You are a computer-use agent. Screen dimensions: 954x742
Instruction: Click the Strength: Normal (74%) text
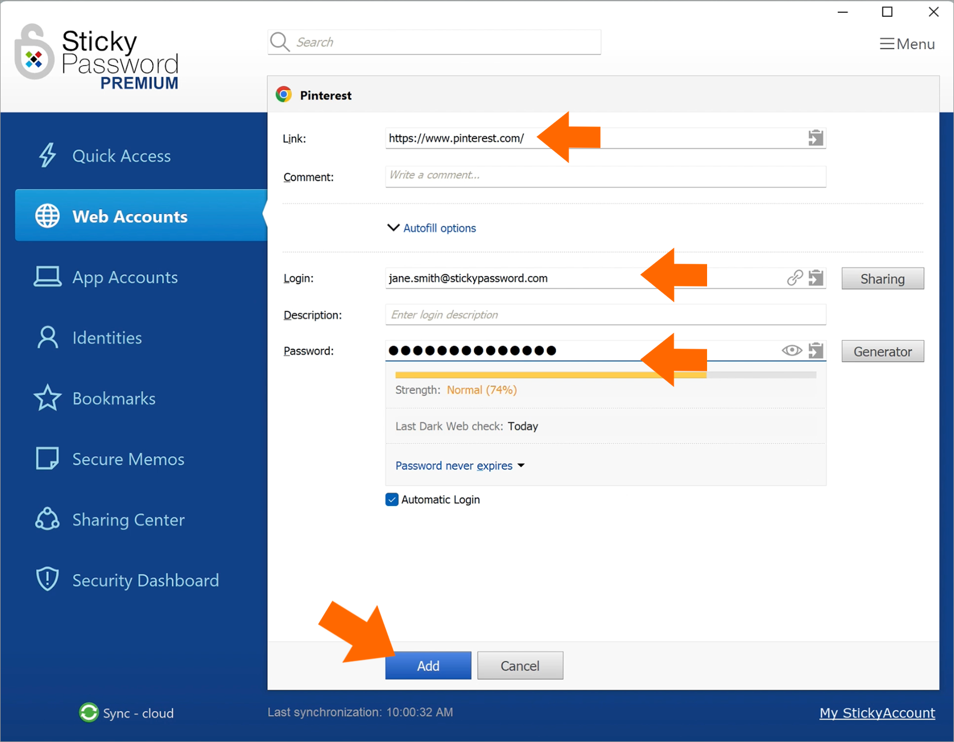tap(456, 390)
